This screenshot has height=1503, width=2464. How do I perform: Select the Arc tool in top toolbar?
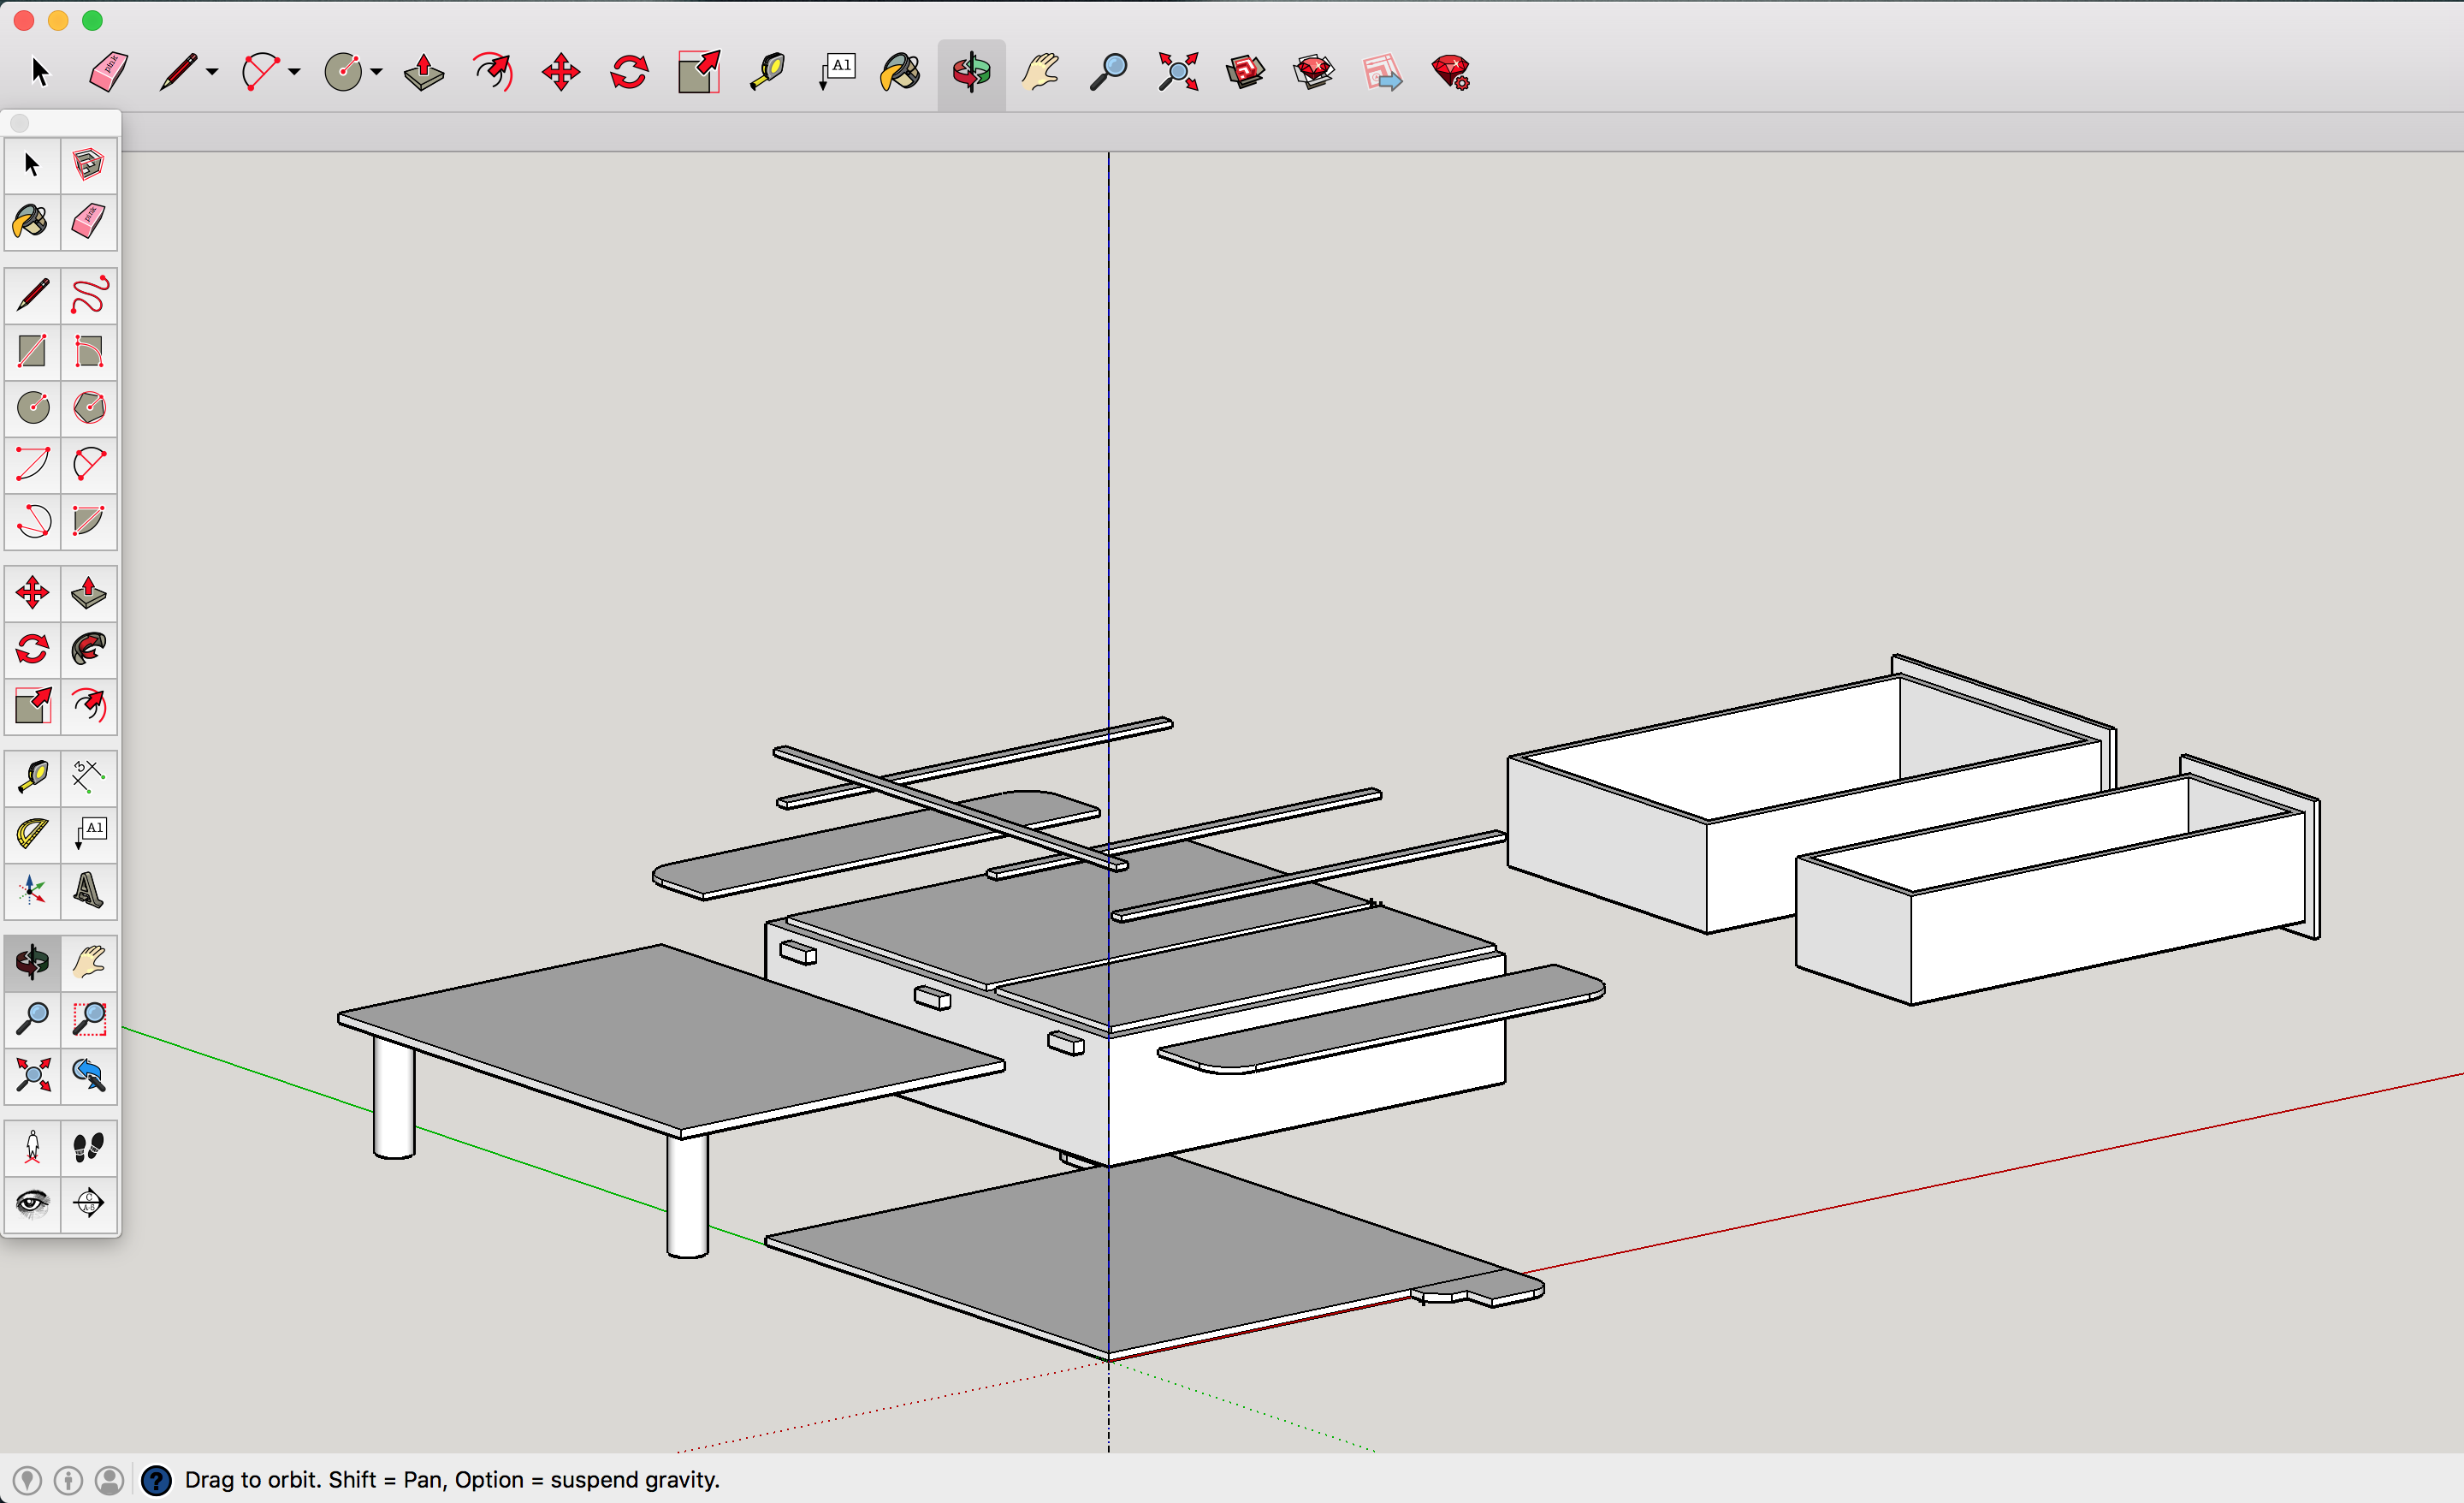coord(261,72)
